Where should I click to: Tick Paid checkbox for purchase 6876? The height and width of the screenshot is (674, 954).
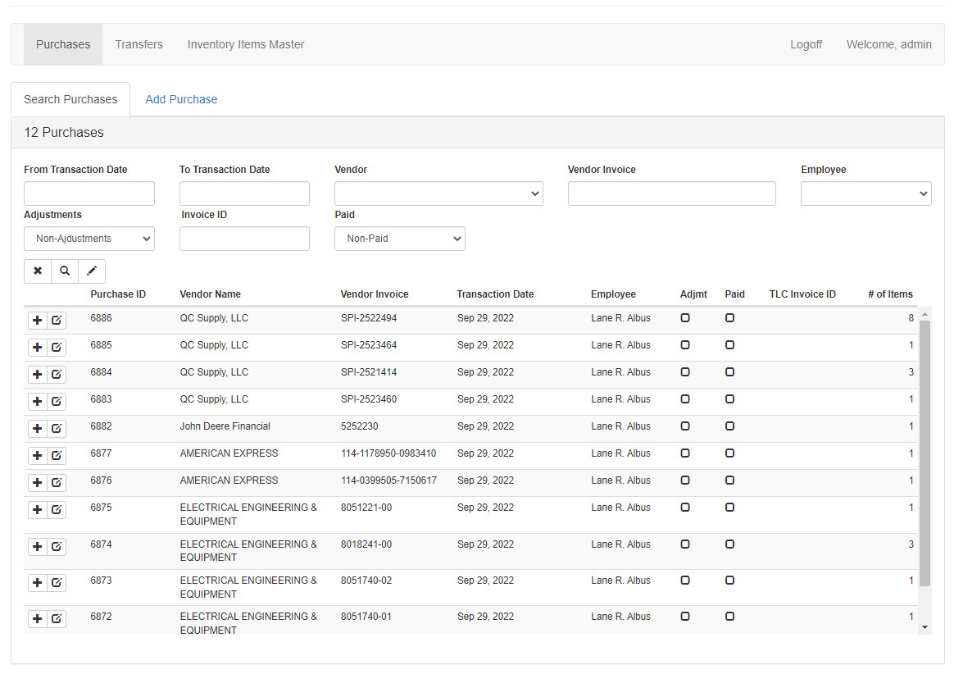(x=729, y=480)
